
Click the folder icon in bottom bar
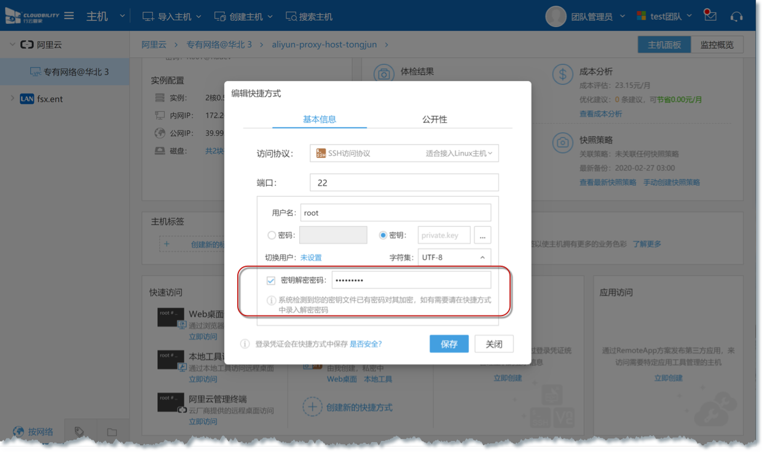click(x=112, y=432)
